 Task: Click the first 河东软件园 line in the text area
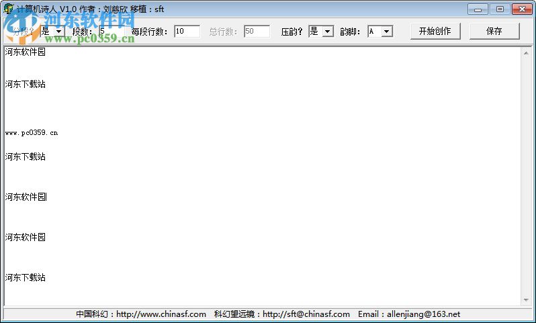[26, 52]
